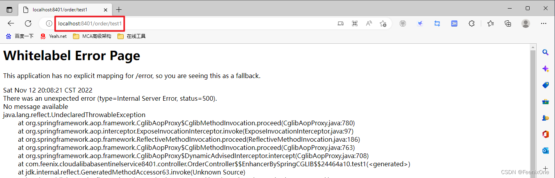The width and height of the screenshot is (555, 178).
Task: Click the address bar URL field
Action: click(x=195, y=23)
